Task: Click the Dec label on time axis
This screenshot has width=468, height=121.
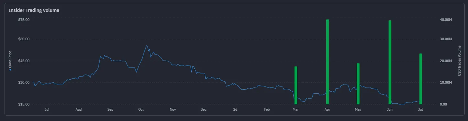Action: [203, 110]
